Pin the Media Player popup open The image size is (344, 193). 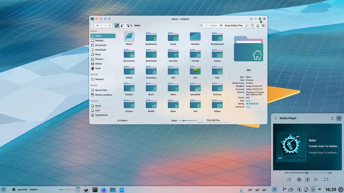click(x=339, y=118)
